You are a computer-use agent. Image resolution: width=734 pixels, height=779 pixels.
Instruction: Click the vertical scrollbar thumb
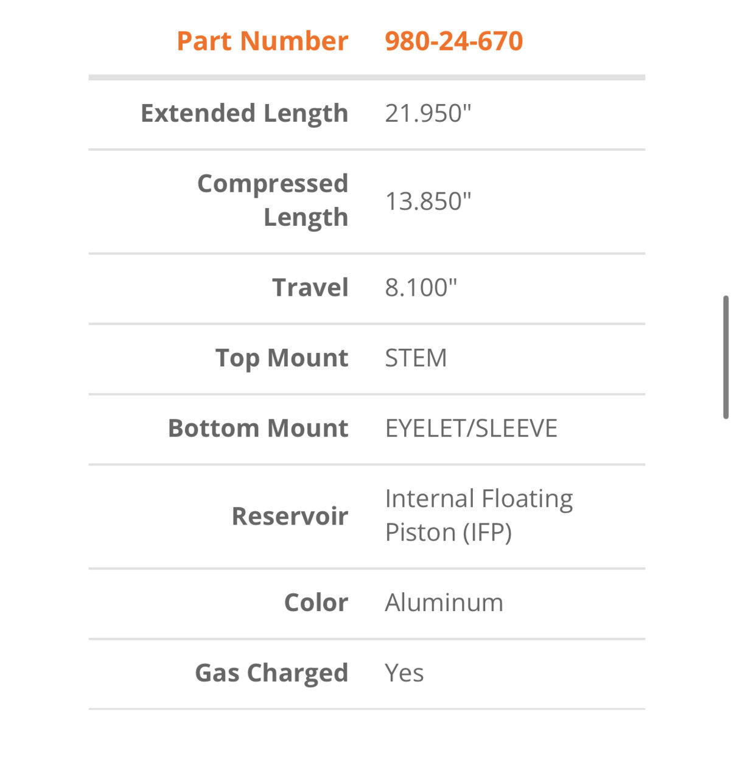[725, 357]
